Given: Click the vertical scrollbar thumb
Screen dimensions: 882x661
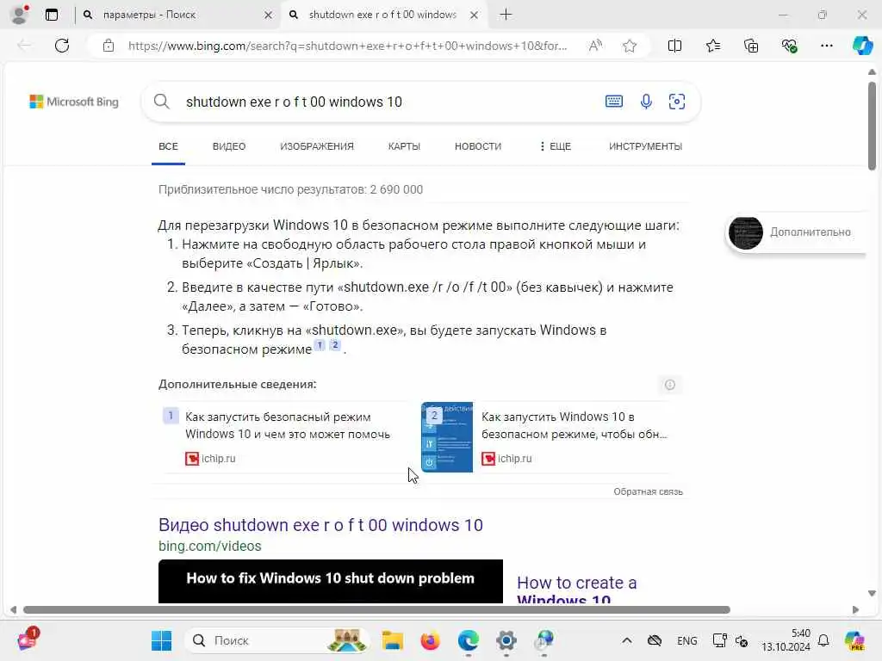Looking at the screenshot, I should click(x=872, y=126).
